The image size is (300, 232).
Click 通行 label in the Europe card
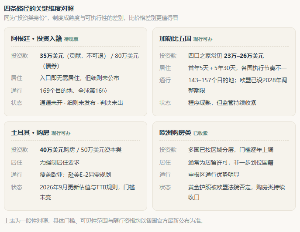(165, 175)
